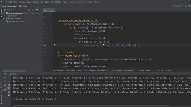Close the main.py editor tab
Screen dimensions: 191x107
(x=54, y=10)
